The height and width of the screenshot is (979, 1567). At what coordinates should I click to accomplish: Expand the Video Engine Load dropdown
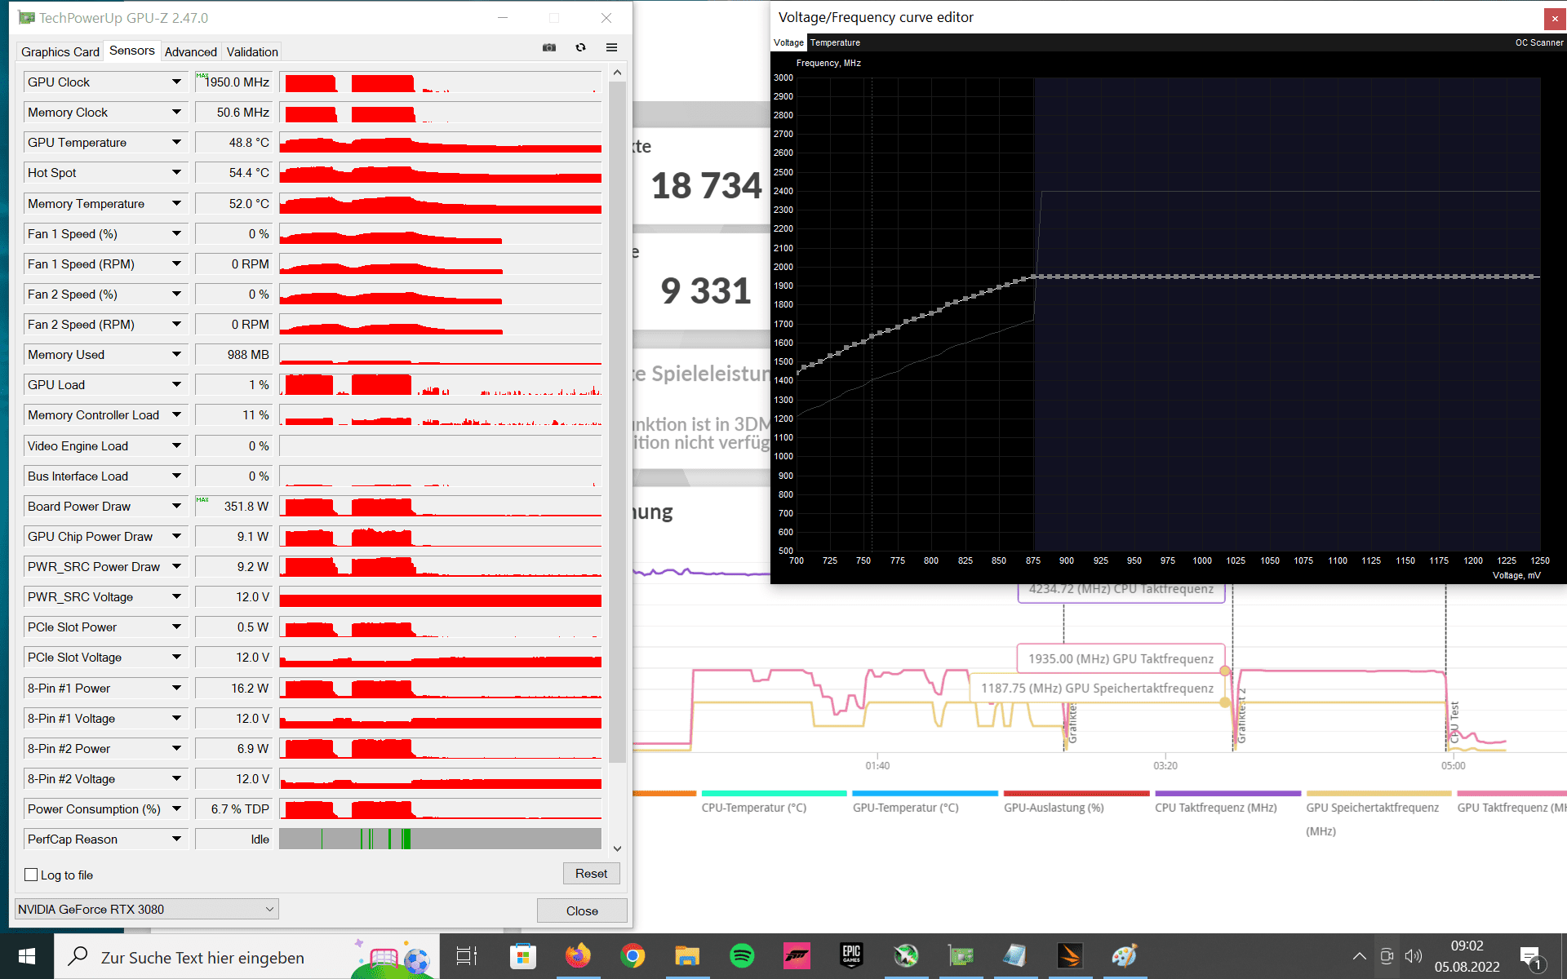point(176,445)
